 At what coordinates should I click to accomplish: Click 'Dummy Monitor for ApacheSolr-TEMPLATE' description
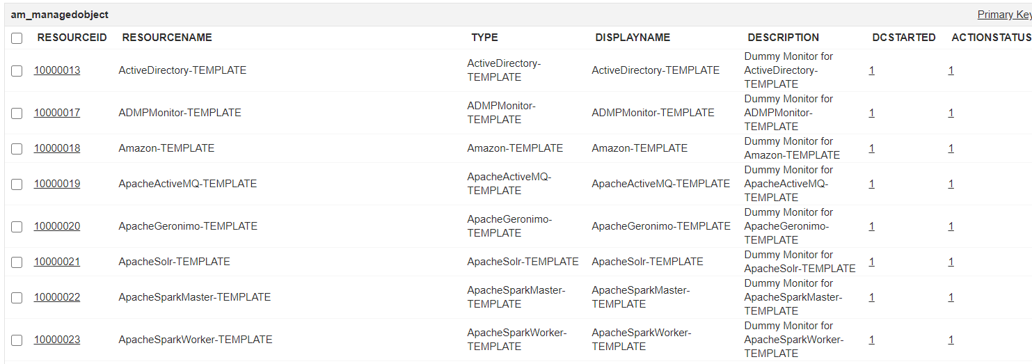[x=800, y=262]
